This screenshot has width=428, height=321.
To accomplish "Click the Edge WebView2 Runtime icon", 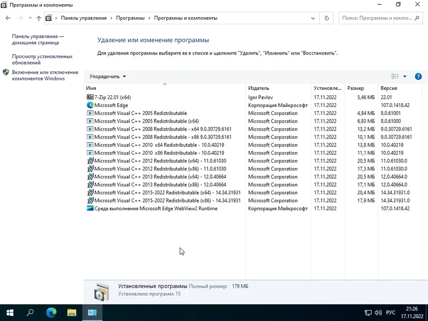I will click(90, 208).
